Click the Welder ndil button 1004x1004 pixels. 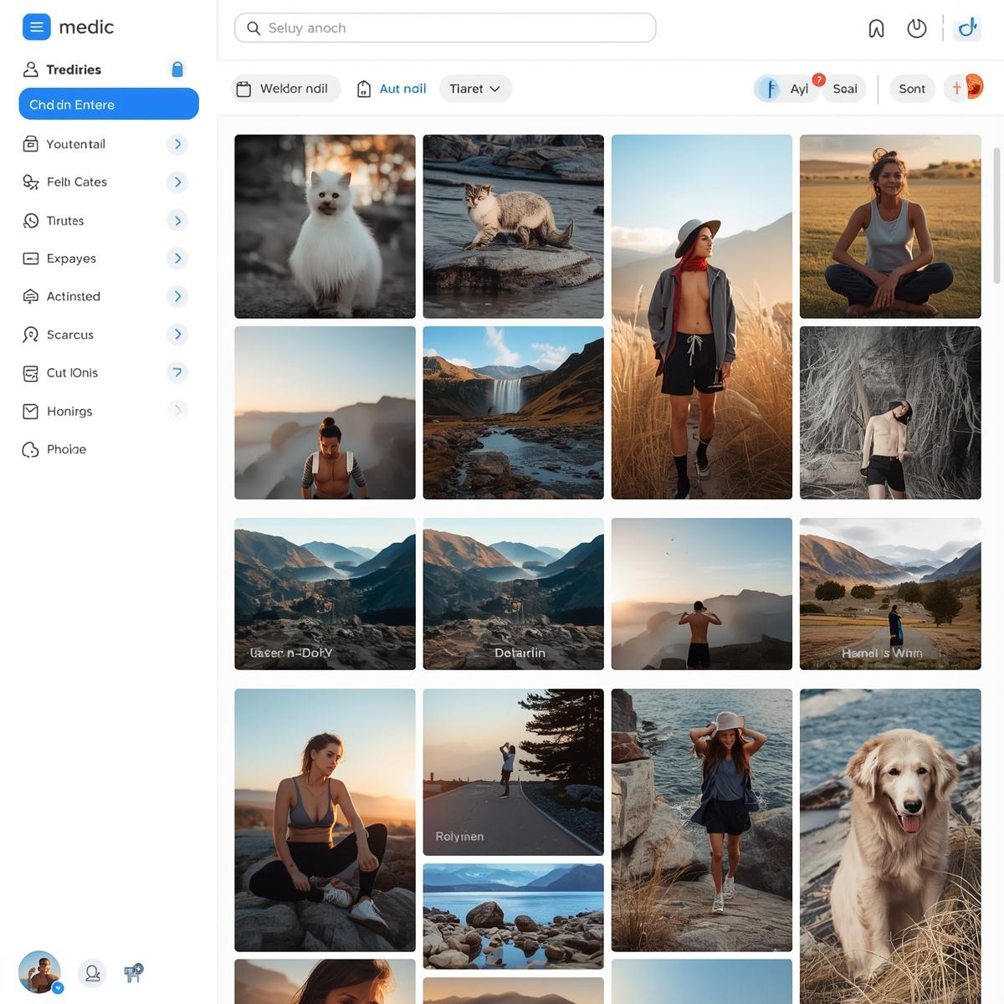click(284, 89)
